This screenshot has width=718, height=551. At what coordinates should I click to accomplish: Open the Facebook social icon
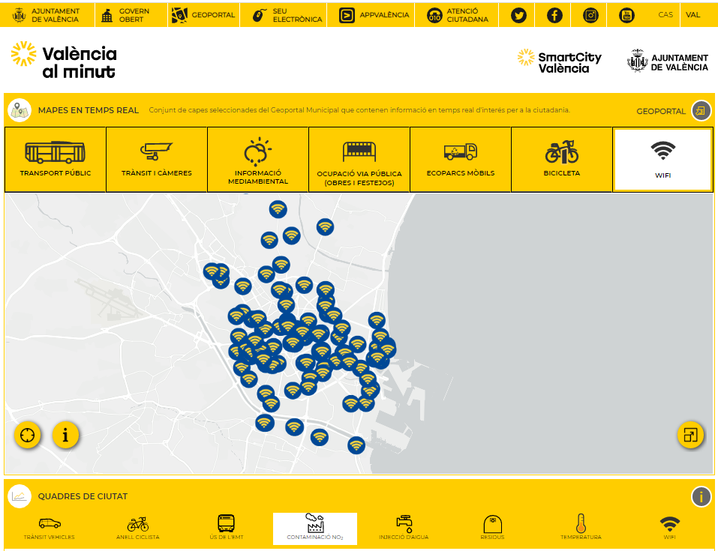(x=554, y=15)
